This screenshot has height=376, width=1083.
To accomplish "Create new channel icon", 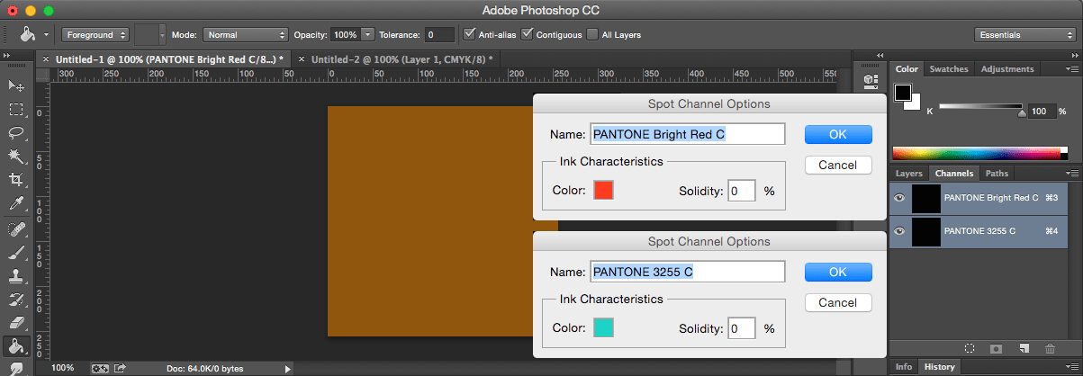I will 1024,347.
